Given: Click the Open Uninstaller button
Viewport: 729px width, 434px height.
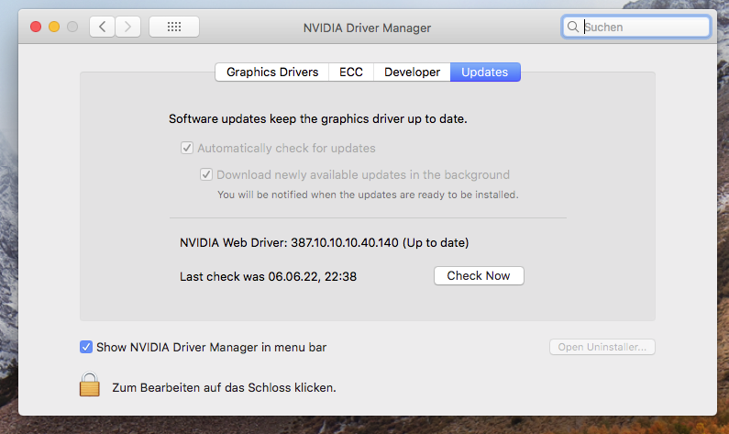Looking at the screenshot, I should pyautogui.click(x=602, y=347).
